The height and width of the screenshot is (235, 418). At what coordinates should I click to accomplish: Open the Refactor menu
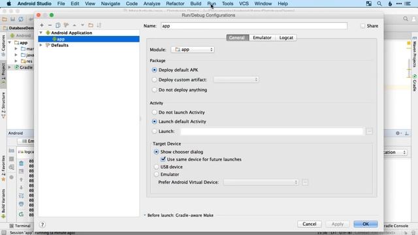pos(175,4)
